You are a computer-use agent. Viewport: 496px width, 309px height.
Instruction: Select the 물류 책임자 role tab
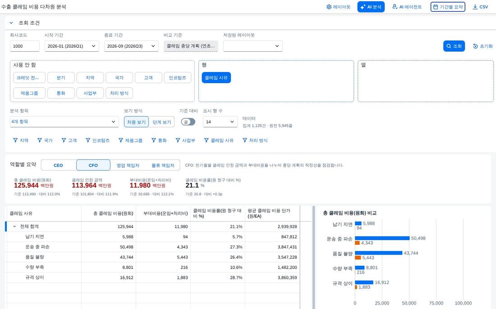(163, 165)
